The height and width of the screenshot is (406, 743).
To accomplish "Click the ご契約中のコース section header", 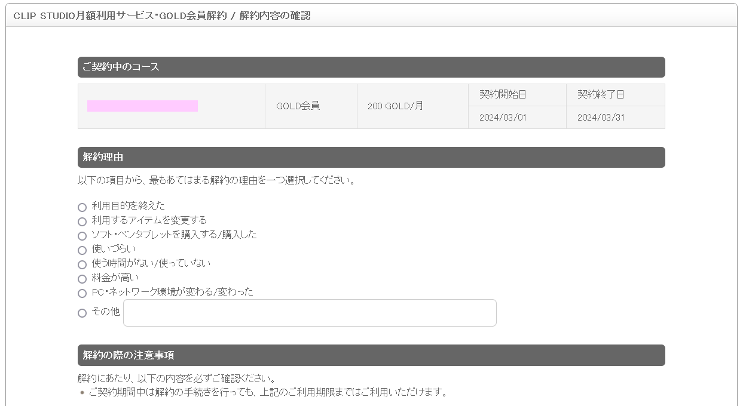I will click(x=371, y=67).
